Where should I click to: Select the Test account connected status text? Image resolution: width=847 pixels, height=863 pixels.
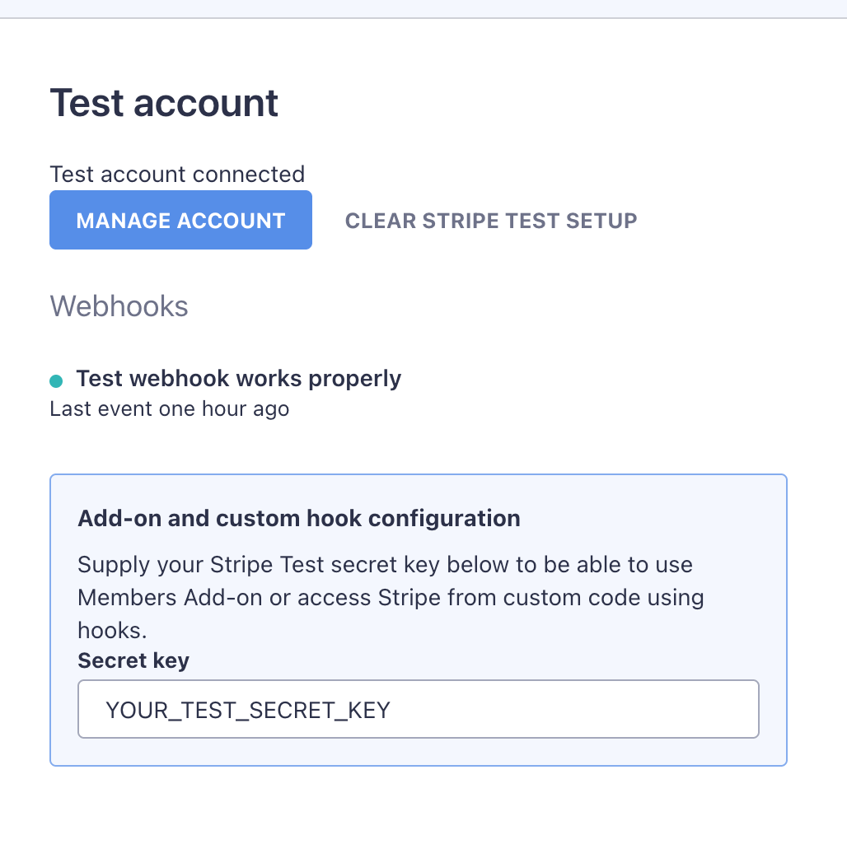point(177,175)
